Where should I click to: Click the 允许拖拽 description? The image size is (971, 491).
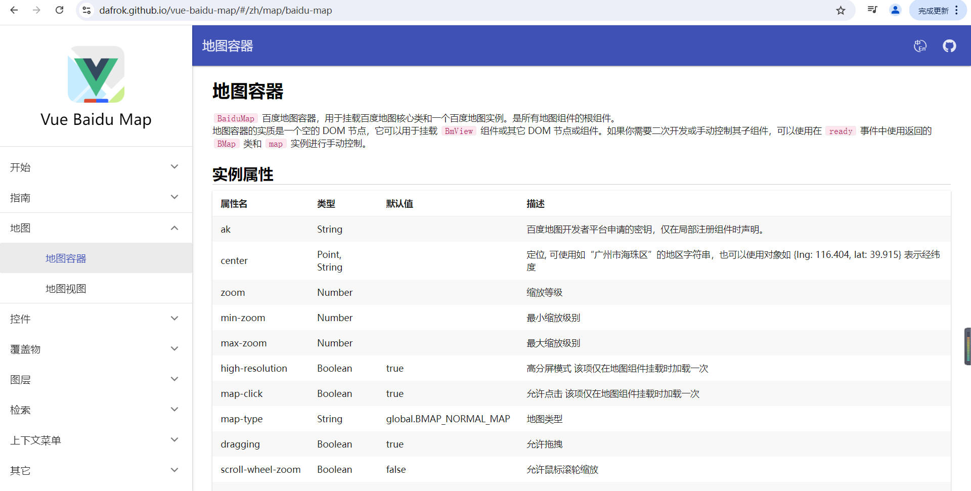[545, 444]
